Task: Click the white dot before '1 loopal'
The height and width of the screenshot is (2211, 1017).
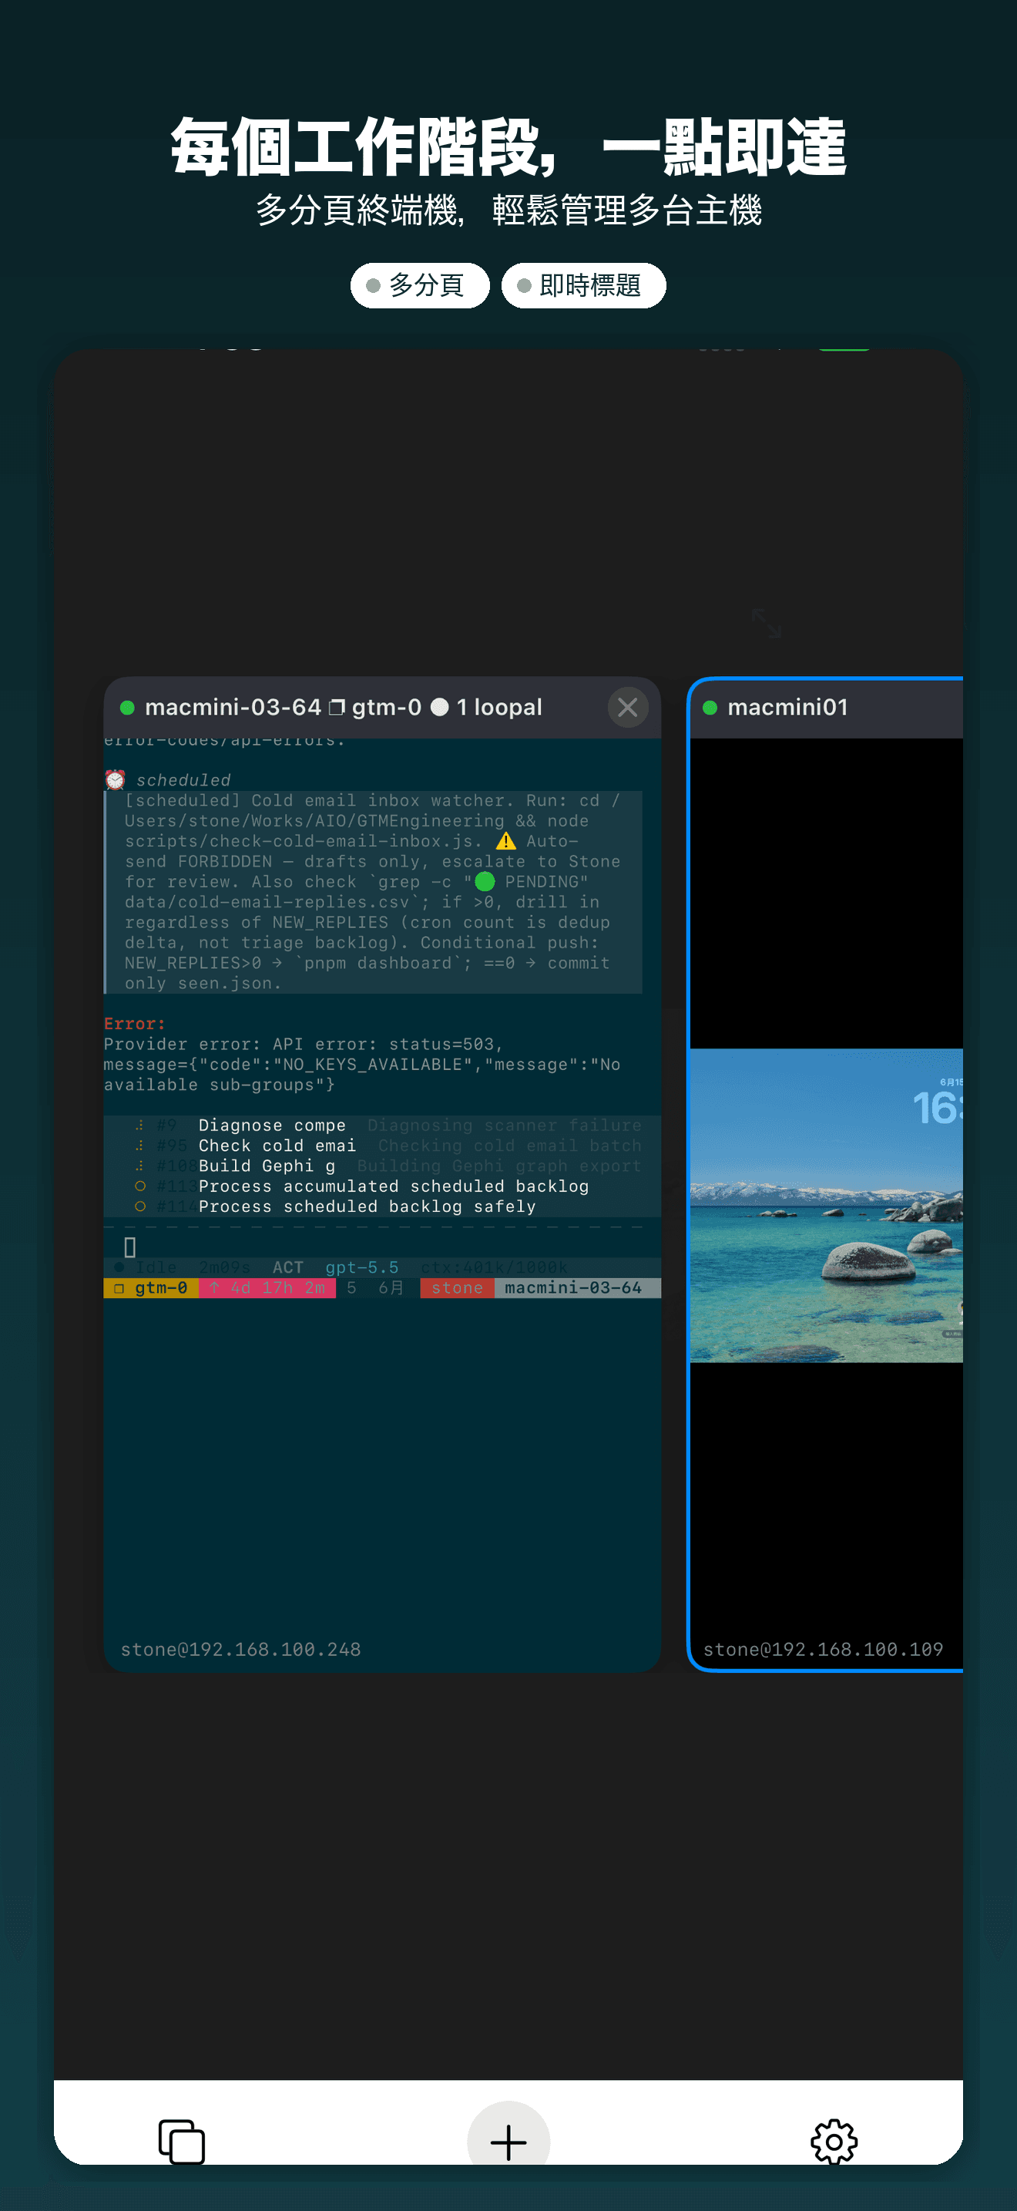Action: (x=440, y=707)
